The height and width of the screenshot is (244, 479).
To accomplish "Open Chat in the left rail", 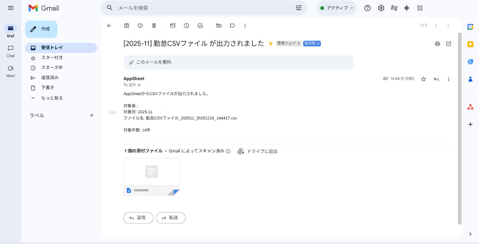I will click(x=11, y=51).
